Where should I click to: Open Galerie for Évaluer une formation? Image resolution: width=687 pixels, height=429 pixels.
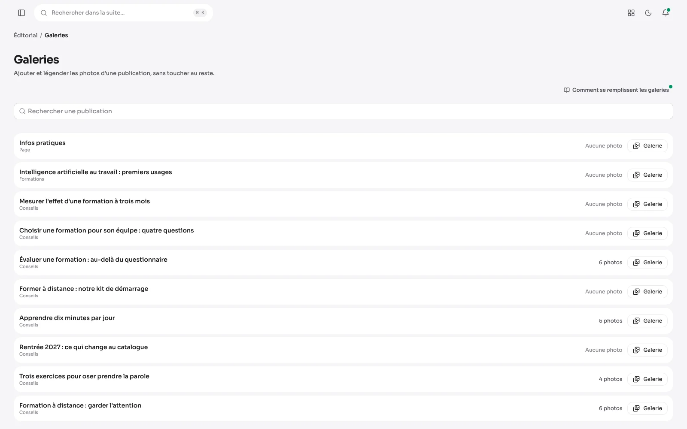[x=647, y=263]
